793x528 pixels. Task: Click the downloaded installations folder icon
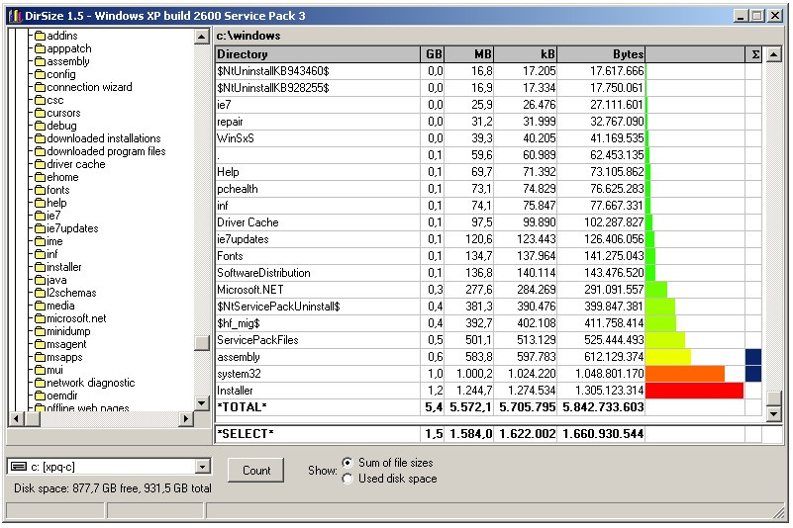tap(40, 138)
